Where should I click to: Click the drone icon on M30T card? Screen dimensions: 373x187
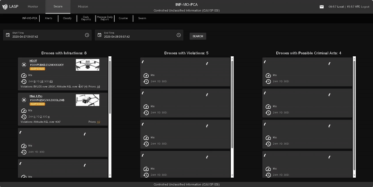click(x=24, y=65)
